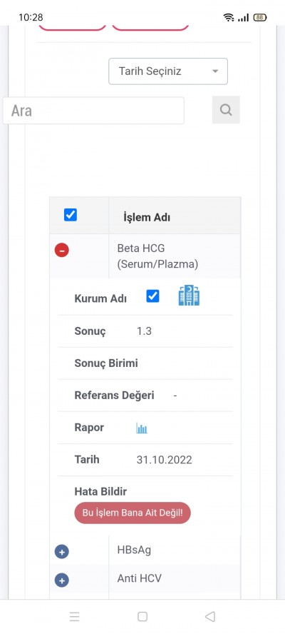
Task: Tap the Android recent apps menu icon
Action: point(74,617)
